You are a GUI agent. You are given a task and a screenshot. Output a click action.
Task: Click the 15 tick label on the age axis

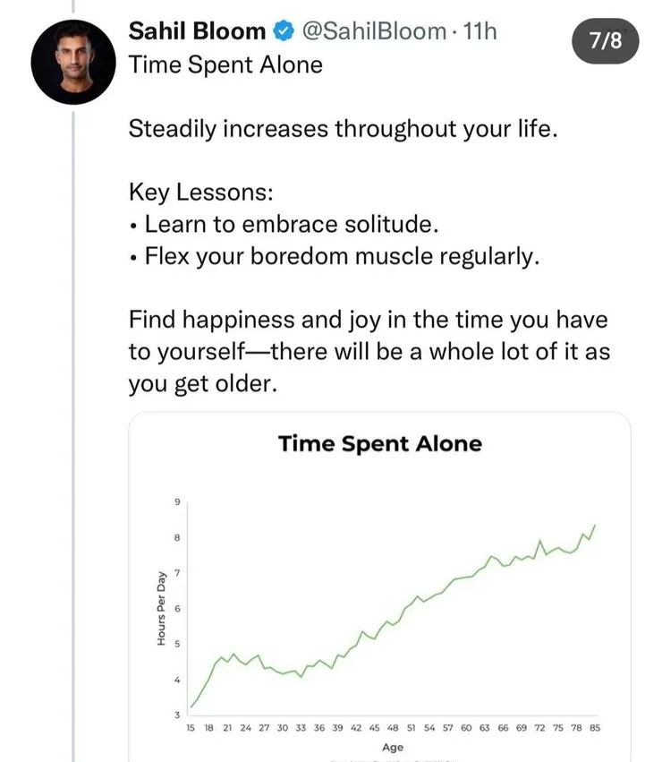coord(191,728)
